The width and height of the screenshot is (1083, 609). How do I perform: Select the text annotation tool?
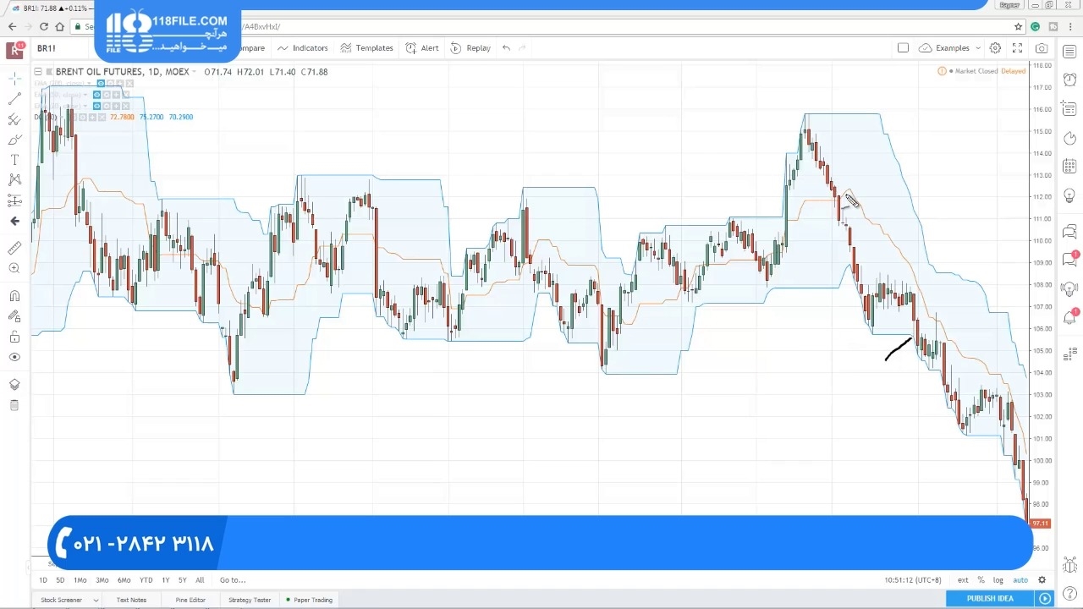pos(14,160)
